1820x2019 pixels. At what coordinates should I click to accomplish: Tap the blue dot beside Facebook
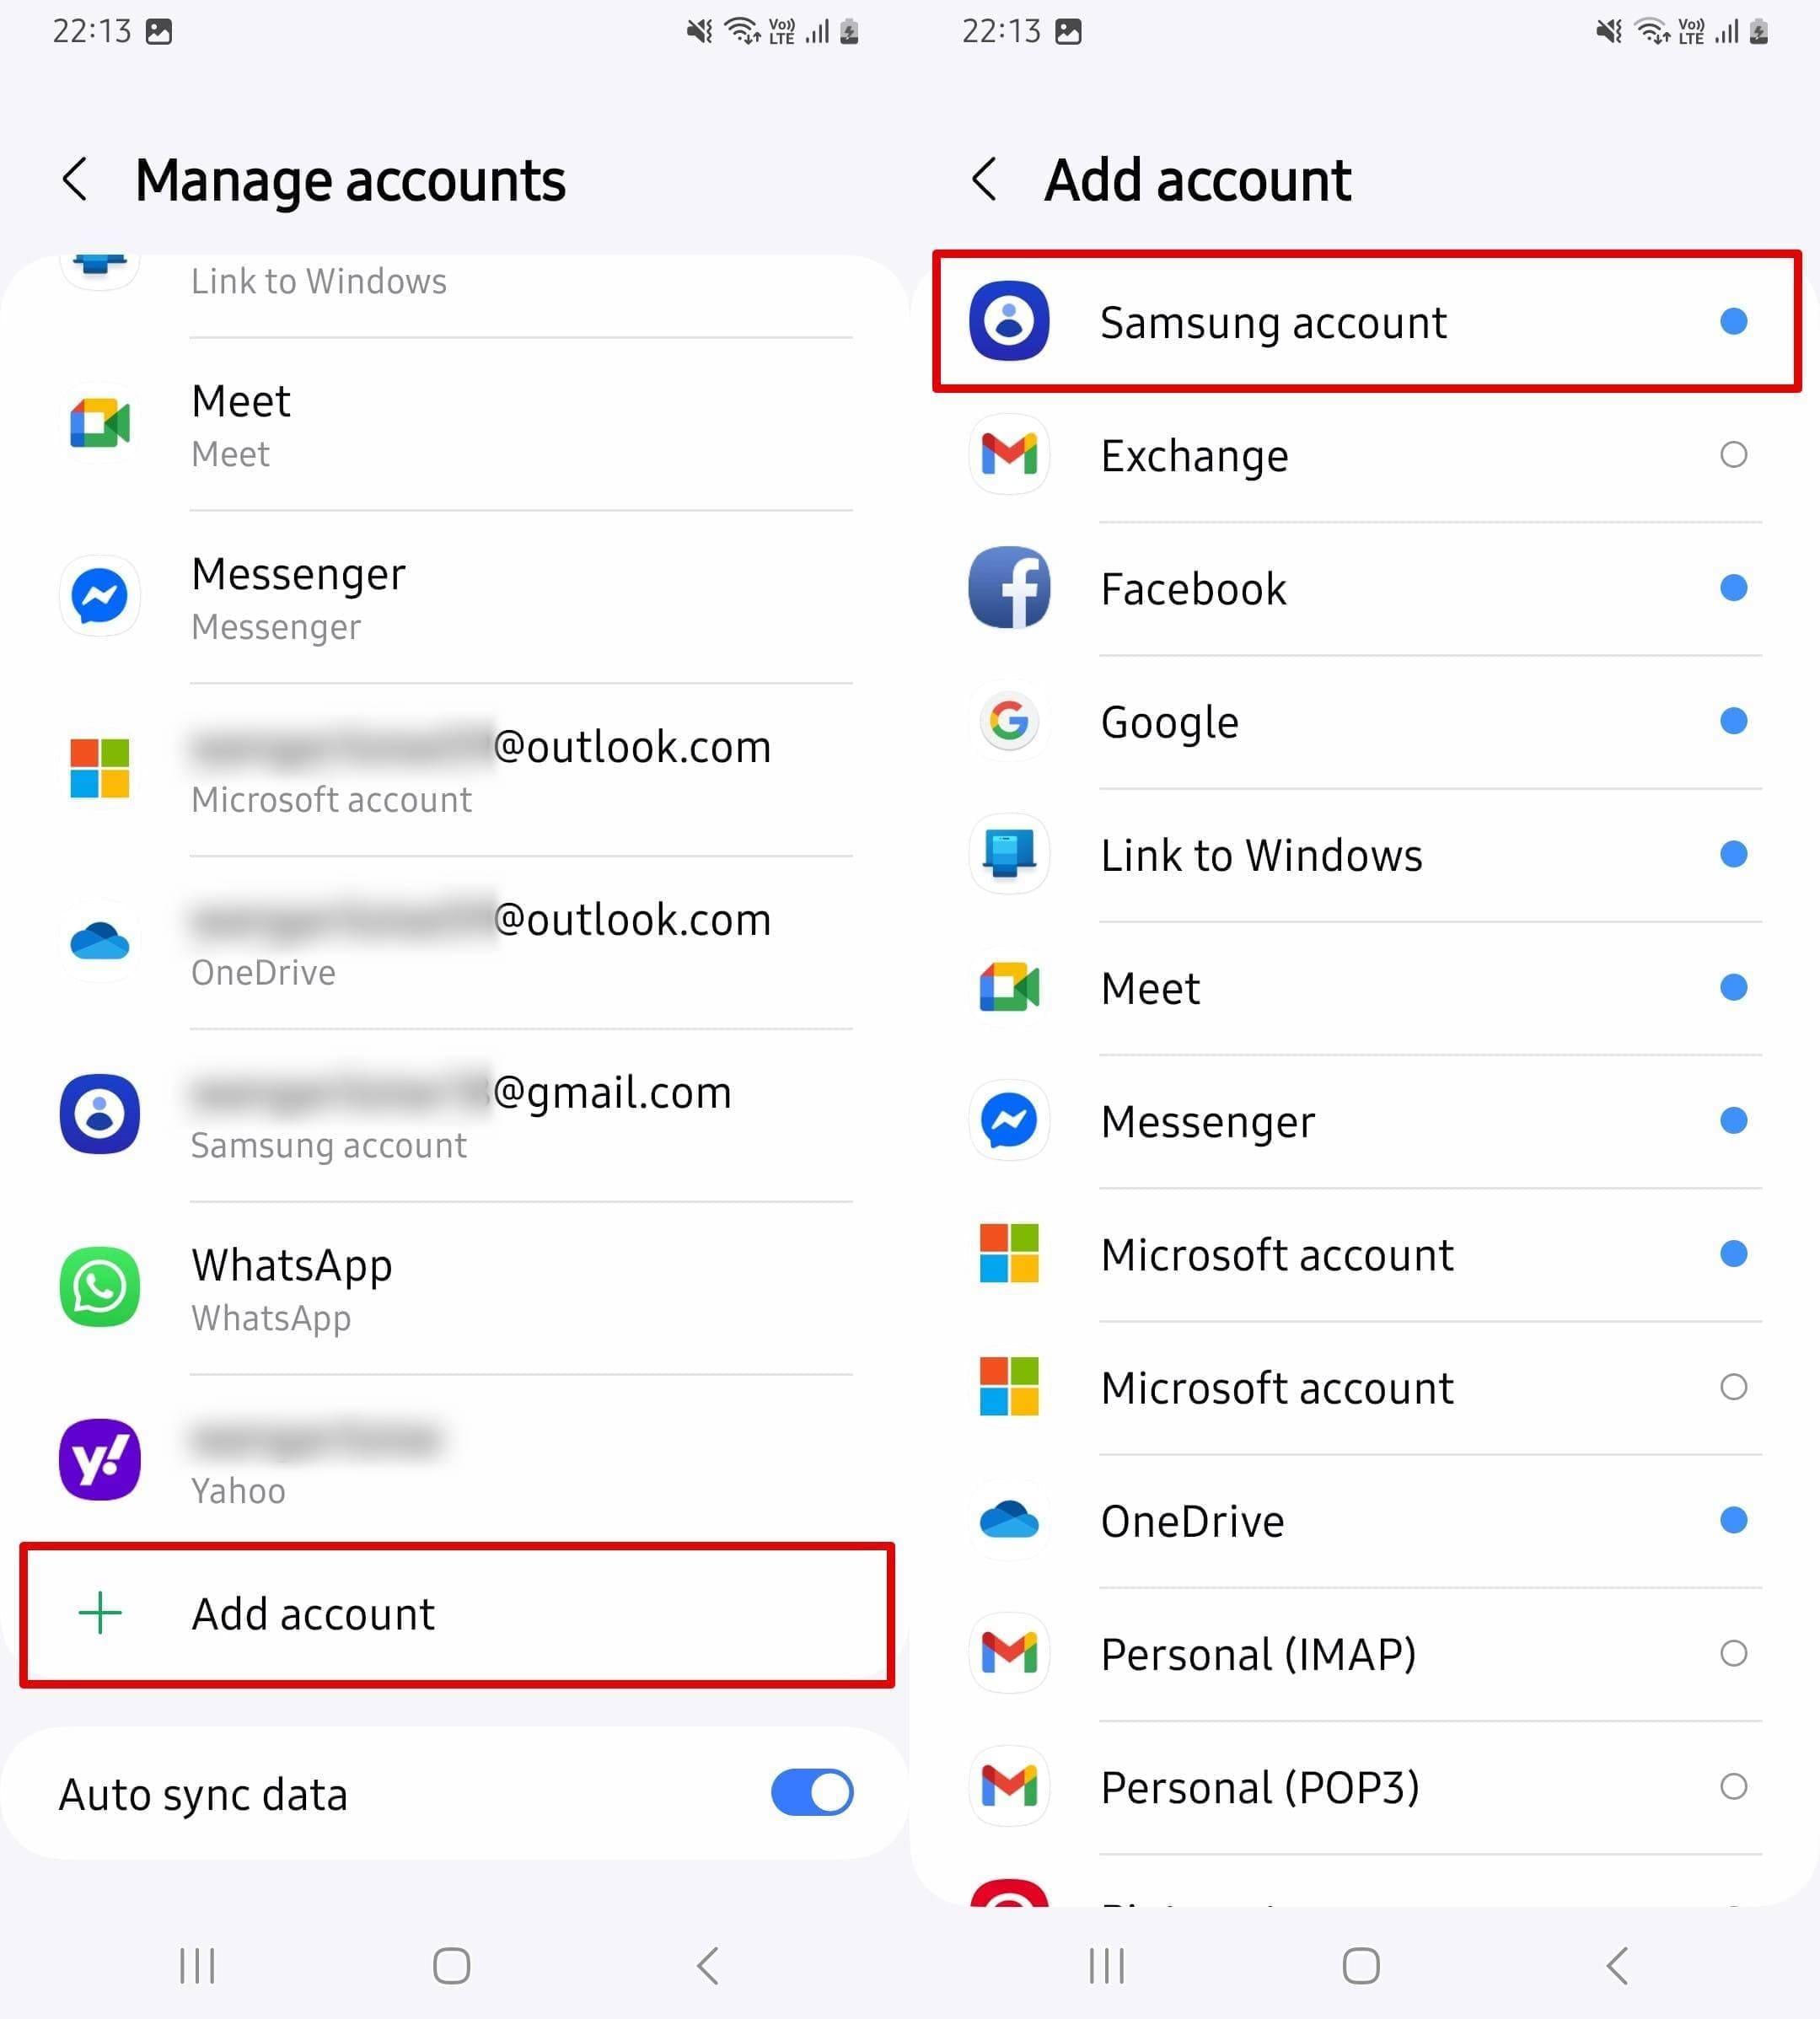coord(1734,588)
